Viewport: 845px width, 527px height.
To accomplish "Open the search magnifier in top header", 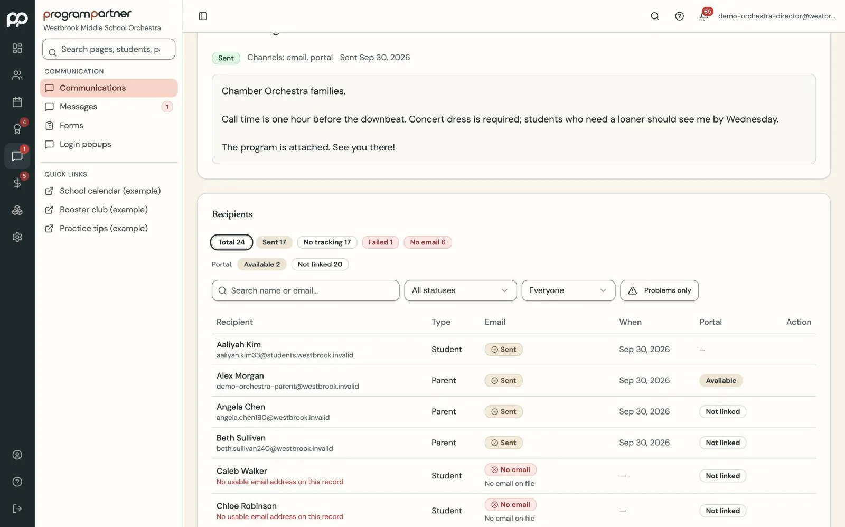I will coord(655,16).
